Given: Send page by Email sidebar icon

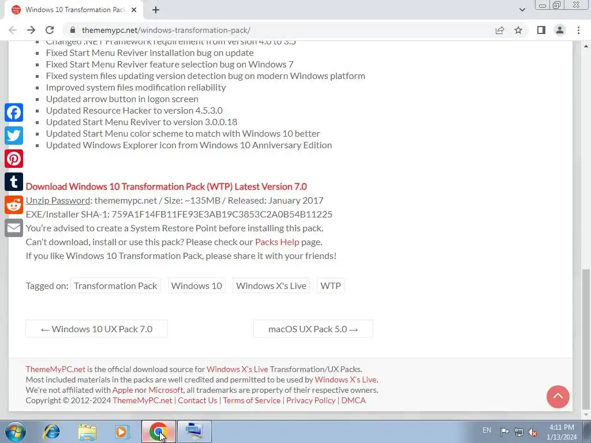Looking at the screenshot, I should click(14, 228).
